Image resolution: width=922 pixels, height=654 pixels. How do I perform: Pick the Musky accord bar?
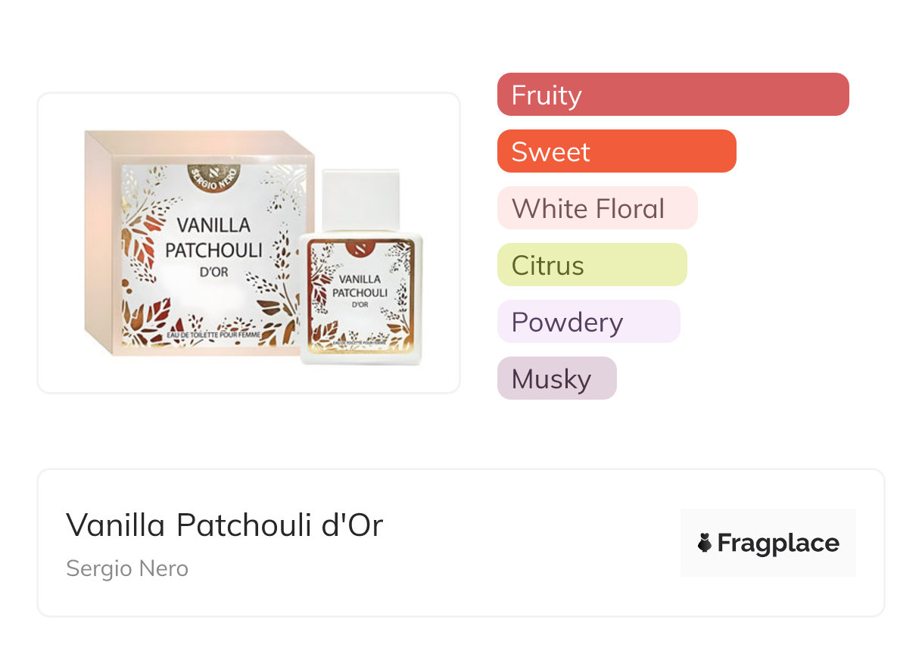click(556, 378)
